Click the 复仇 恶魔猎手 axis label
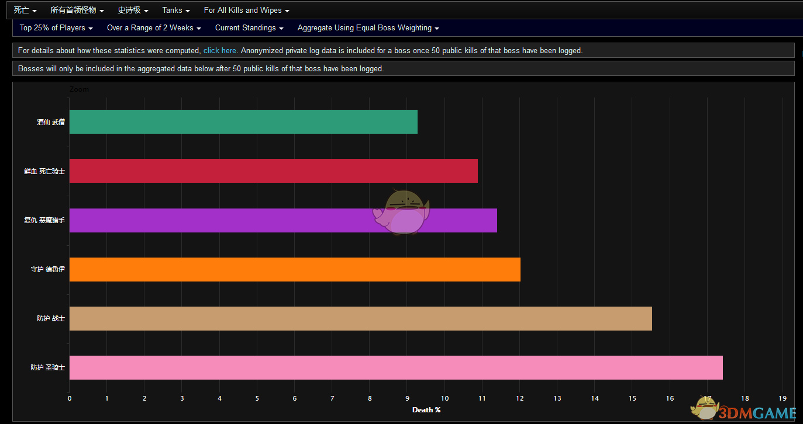Image resolution: width=803 pixels, height=424 pixels. click(44, 220)
